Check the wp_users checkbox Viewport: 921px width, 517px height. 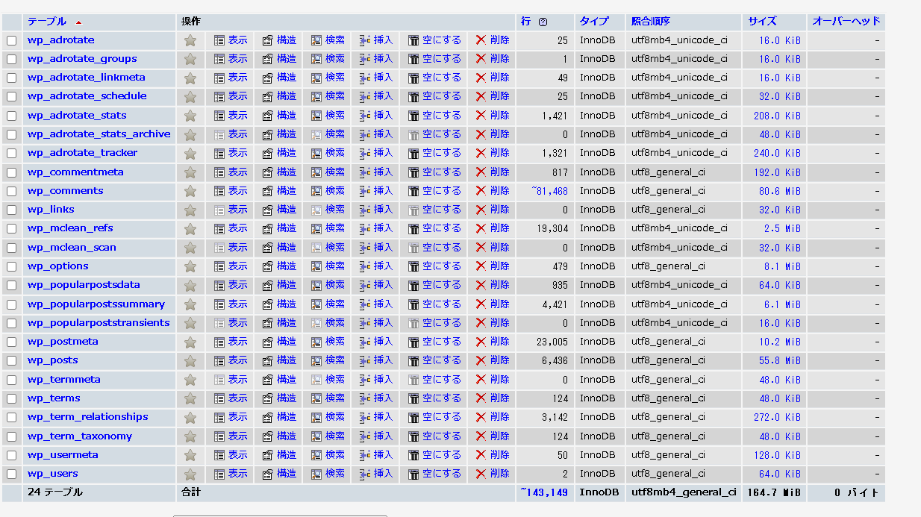(11, 474)
